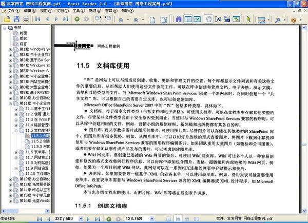This screenshot has width=308, height=223.
Task: Save the document with the floppy icon
Action: pyautogui.click(x=16, y=19)
